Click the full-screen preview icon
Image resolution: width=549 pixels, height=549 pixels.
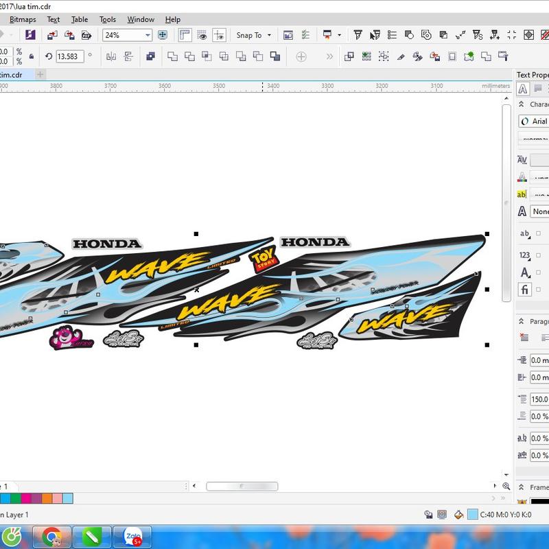click(163, 35)
